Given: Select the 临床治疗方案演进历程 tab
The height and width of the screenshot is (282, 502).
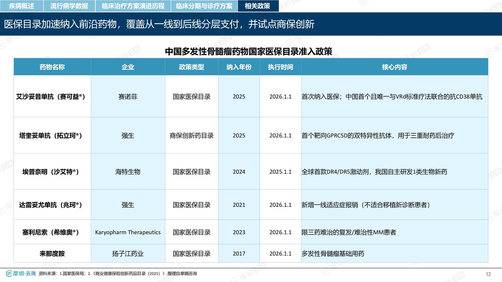Looking at the screenshot, I should [x=133, y=6].
